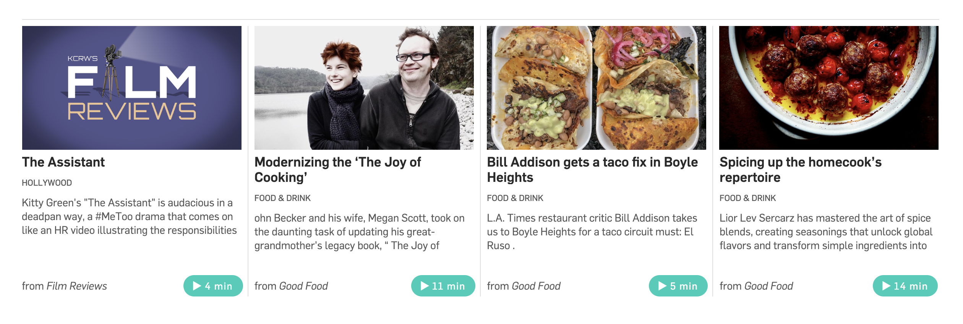Open Modernizing the 'The Joy of Cooking' headline
The image size is (963, 324).
coord(338,170)
